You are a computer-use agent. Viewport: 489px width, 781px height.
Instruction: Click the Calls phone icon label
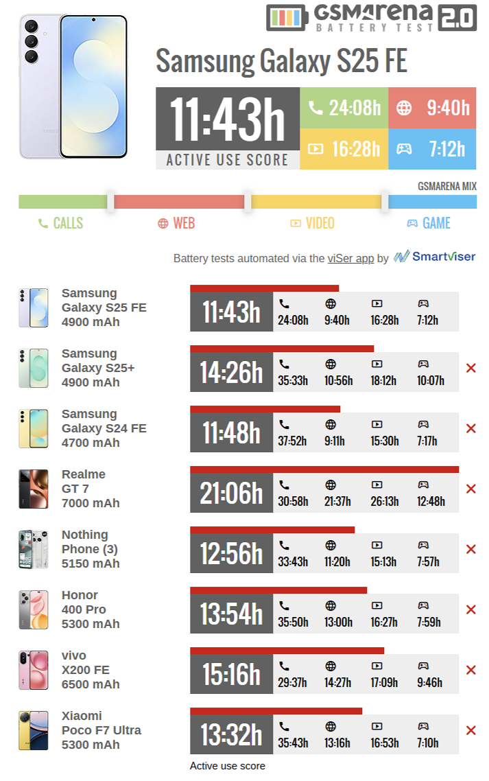tap(60, 223)
